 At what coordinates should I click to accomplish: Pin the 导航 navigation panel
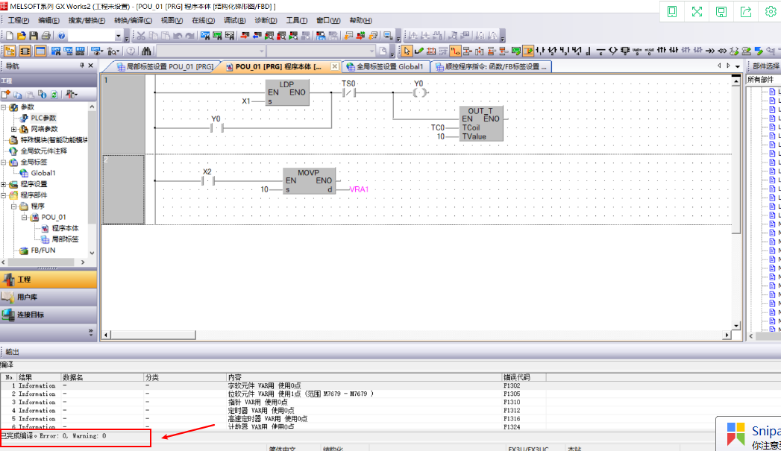82,66
